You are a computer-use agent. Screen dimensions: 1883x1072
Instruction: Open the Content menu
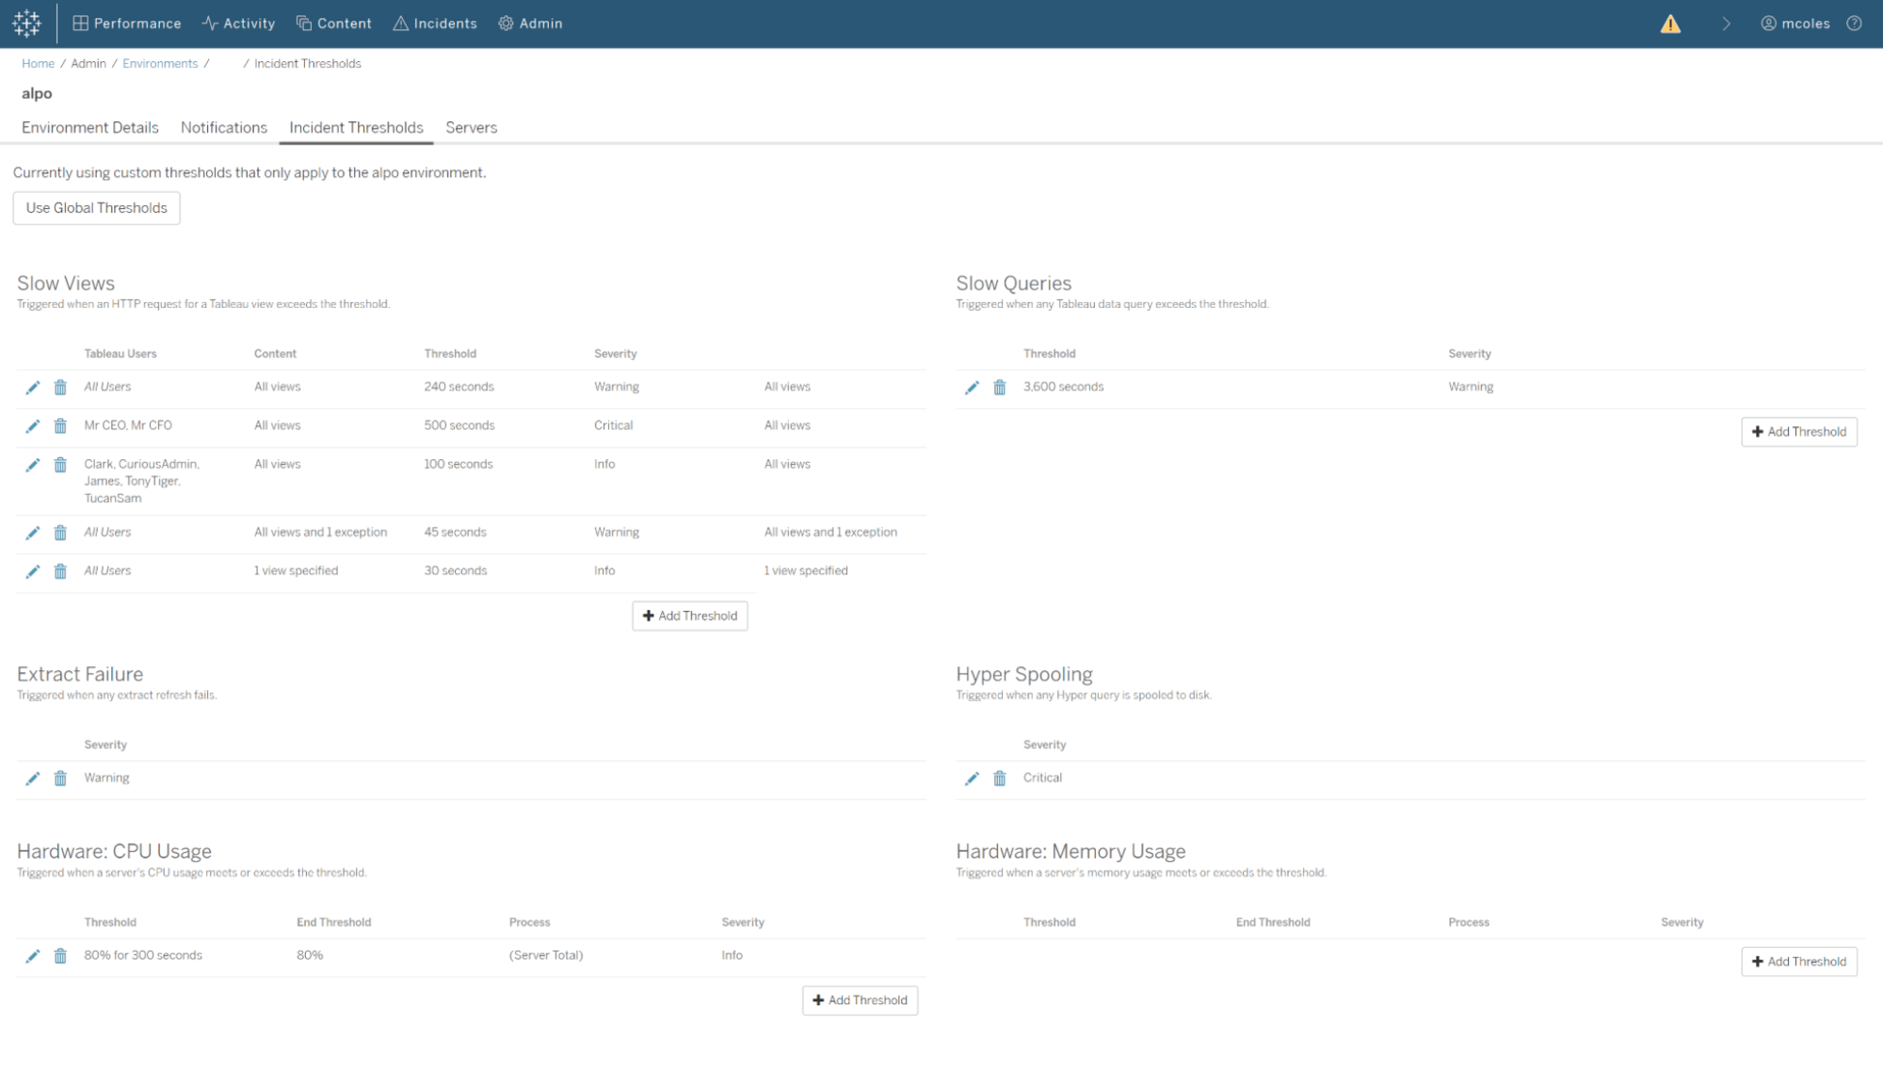click(334, 24)
